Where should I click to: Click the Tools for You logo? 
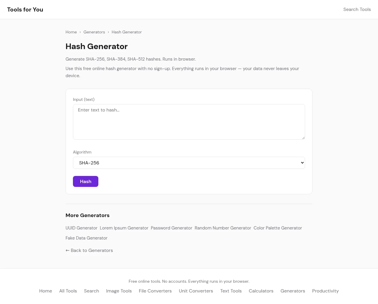[25, 9]
